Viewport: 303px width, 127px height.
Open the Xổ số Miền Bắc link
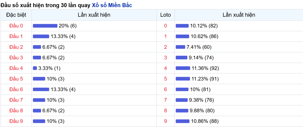click(112, 5)
